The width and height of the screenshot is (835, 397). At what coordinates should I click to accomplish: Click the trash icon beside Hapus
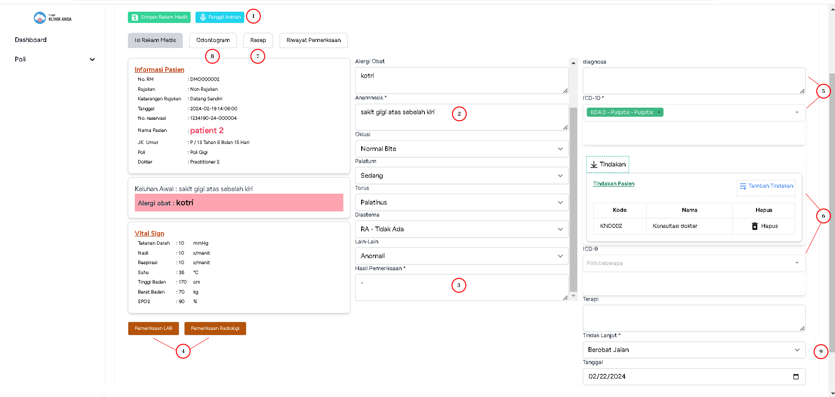click(754, 226)
